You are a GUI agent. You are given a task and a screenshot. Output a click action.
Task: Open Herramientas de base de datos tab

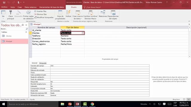point(52,7)
